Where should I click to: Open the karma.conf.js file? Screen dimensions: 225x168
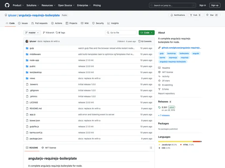(36, 133)
